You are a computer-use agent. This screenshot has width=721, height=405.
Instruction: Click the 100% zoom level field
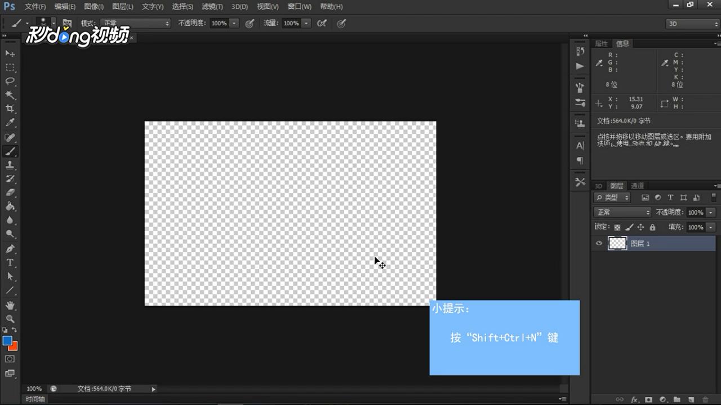click(x=34, y=389)
